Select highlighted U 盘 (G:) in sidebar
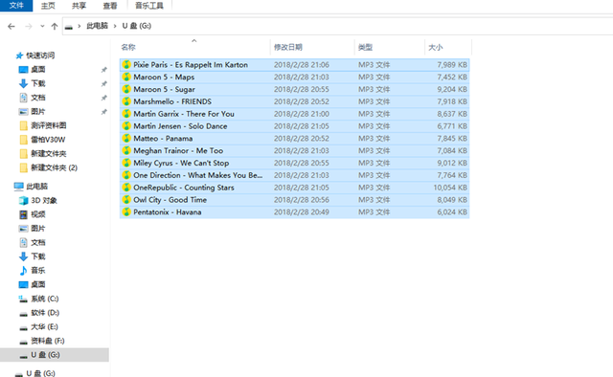 click(x=55, y=355)
